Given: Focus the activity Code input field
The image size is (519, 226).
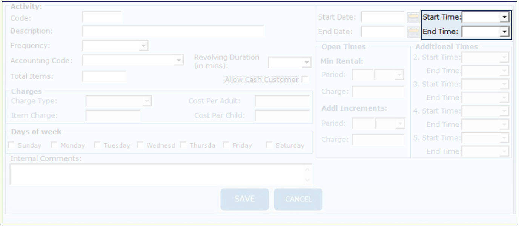Looking at the screenshot, I should coord(102,17).
